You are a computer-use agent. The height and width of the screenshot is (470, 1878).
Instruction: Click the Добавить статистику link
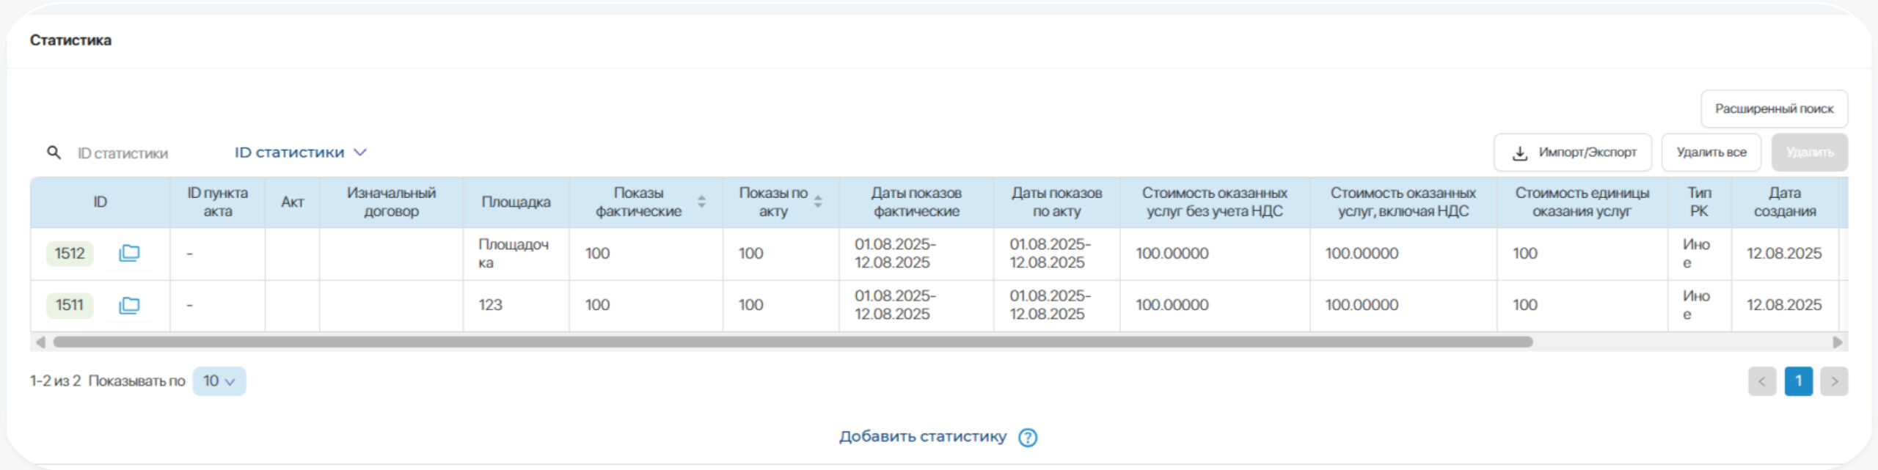click(922, 437)
